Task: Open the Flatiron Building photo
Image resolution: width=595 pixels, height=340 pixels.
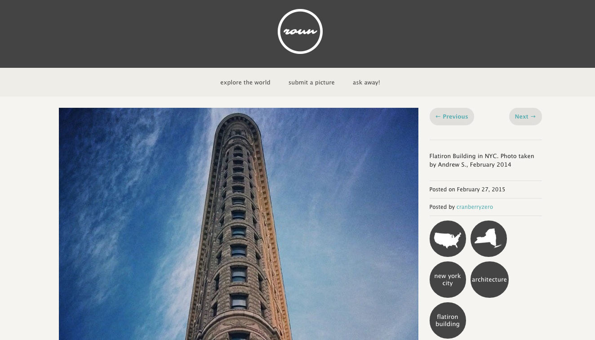Action: pyautogui.click(x=239, y=224)
